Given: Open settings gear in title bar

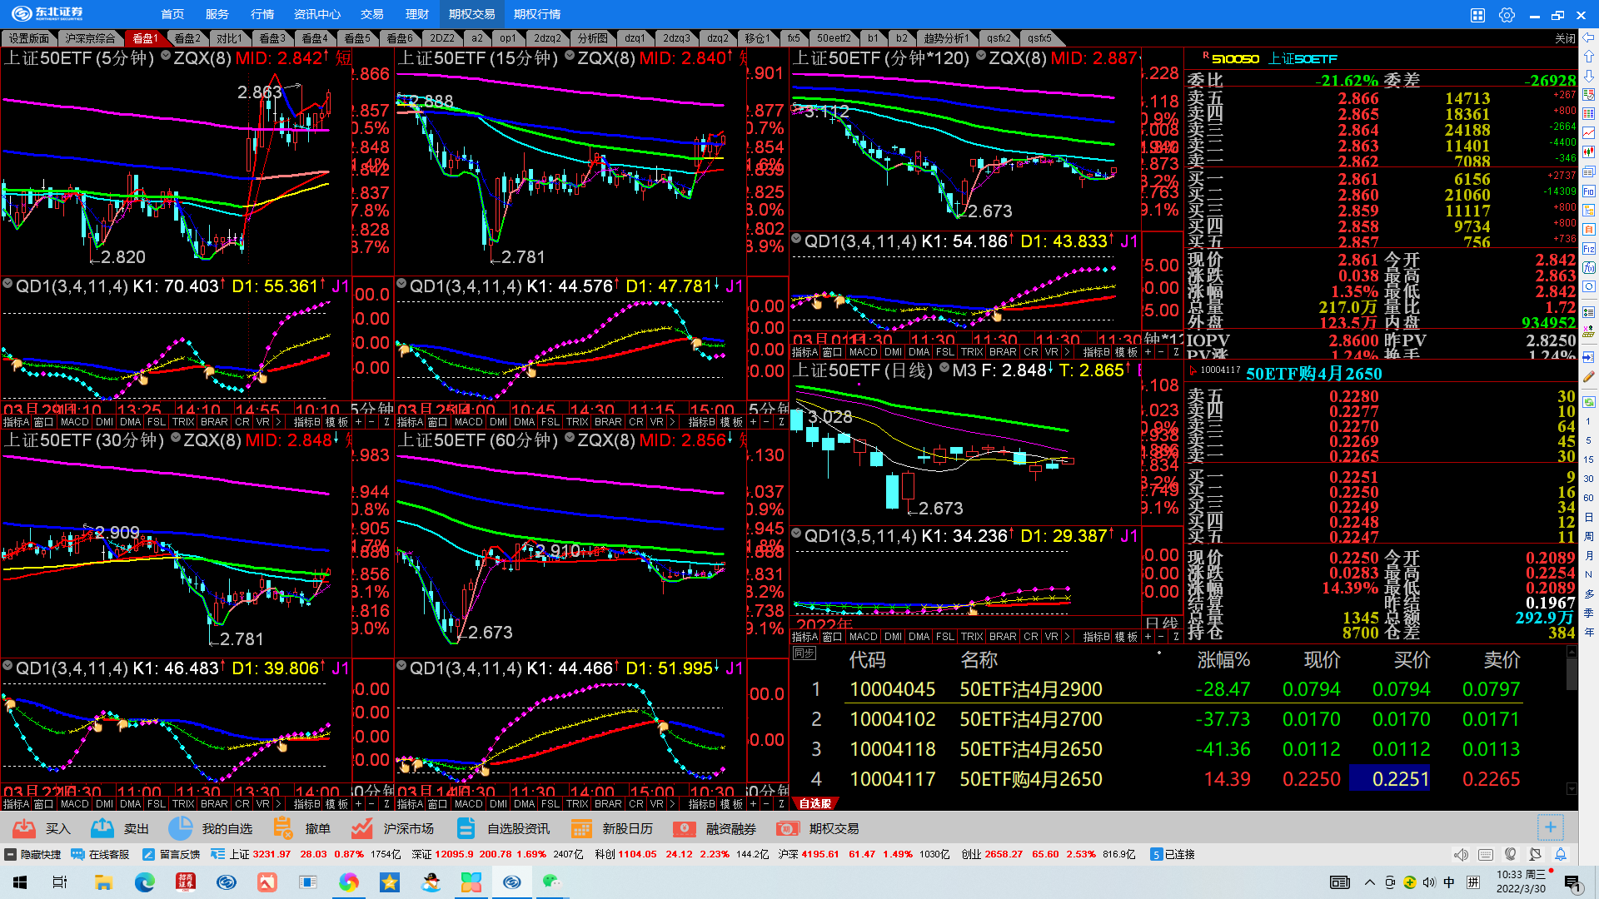Looking at the screenshot, I should click(1506, 15).
